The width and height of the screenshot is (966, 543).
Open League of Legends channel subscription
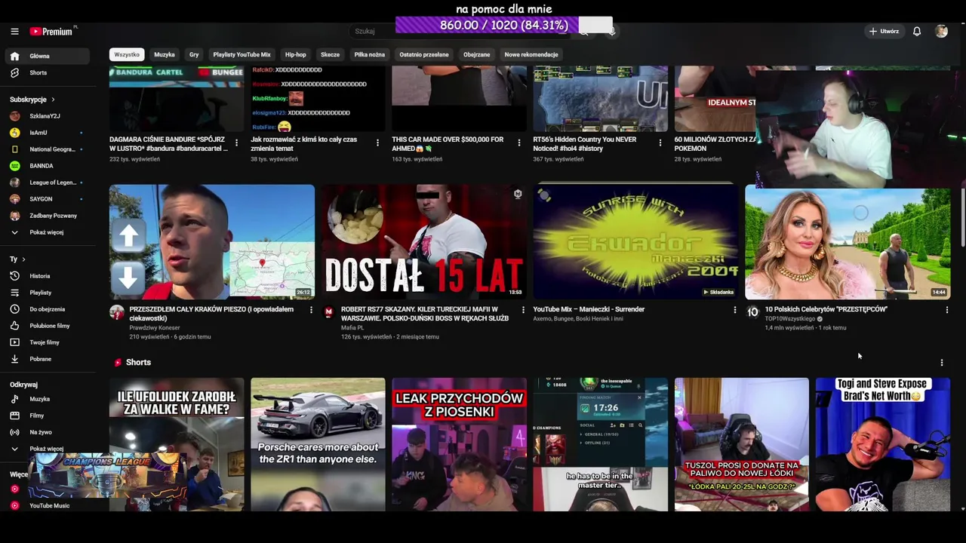tap(48, 183)
